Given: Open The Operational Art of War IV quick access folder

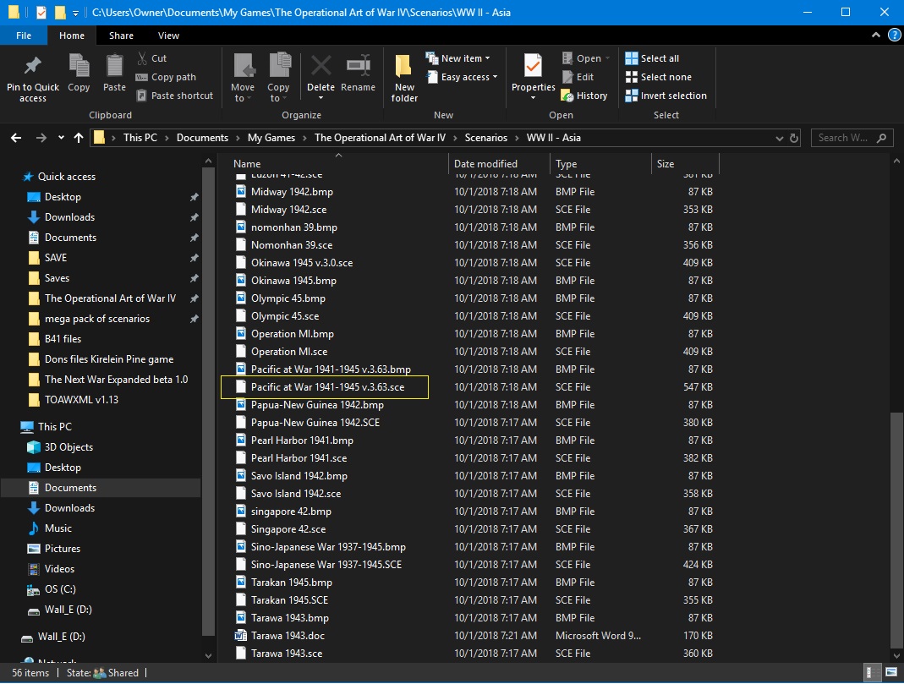Looking at the screenshot, I should coord(110,298).
